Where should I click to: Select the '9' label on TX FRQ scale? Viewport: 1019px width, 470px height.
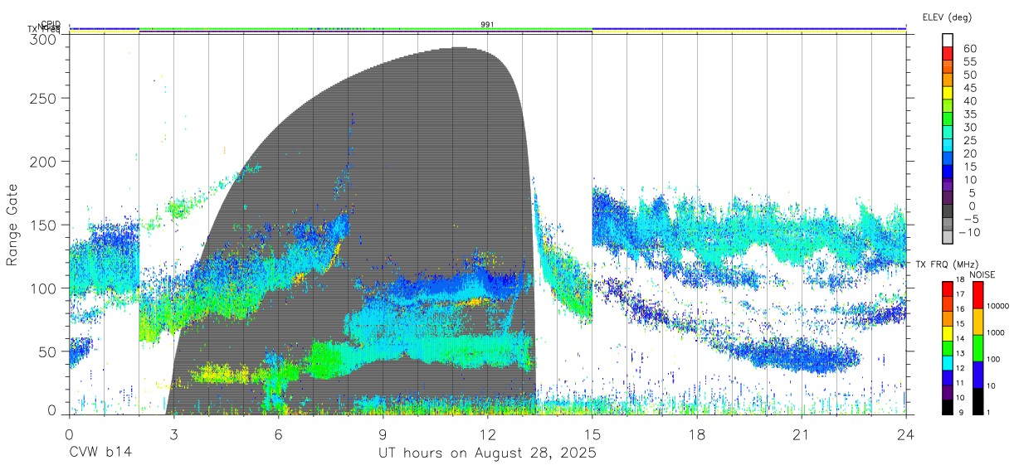click(961, 412)
